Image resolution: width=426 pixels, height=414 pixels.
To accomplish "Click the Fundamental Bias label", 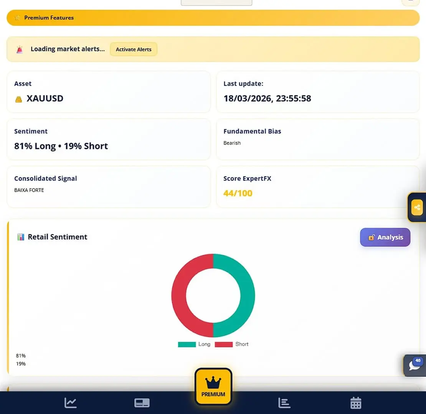I will (x=252, y=131).
